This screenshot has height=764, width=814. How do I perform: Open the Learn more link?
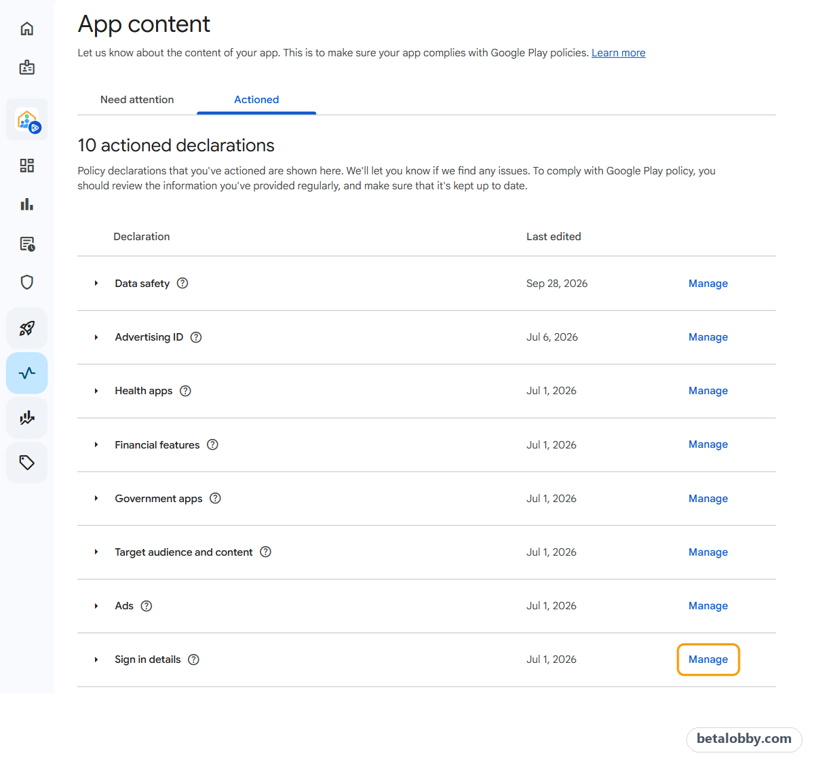click(x=618, y=53)
